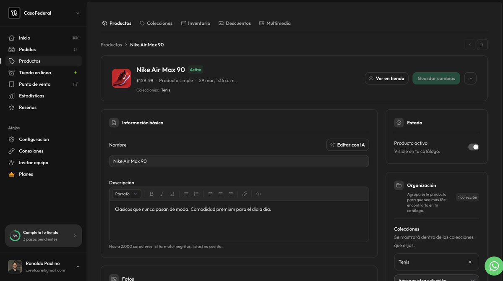The height and width of the screenshot is (281, 503).
Task: Click Ronaldo Paulino's avatar photo
Action: point(15,267)
